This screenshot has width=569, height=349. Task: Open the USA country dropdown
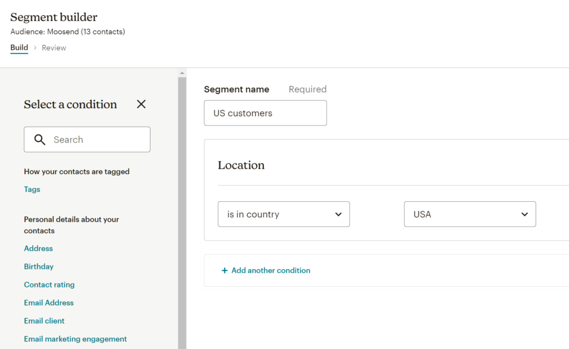pos(470,214)
